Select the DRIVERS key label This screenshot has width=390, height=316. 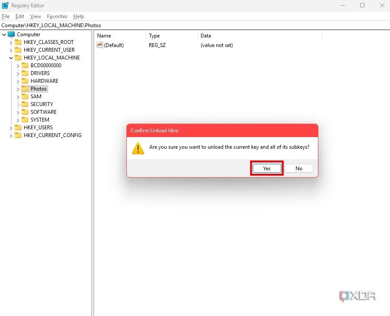(40, 73)
